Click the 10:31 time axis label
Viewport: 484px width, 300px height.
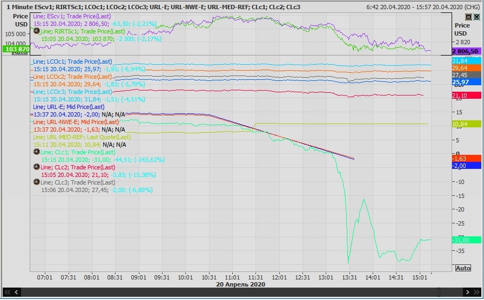tap(209, 277)
